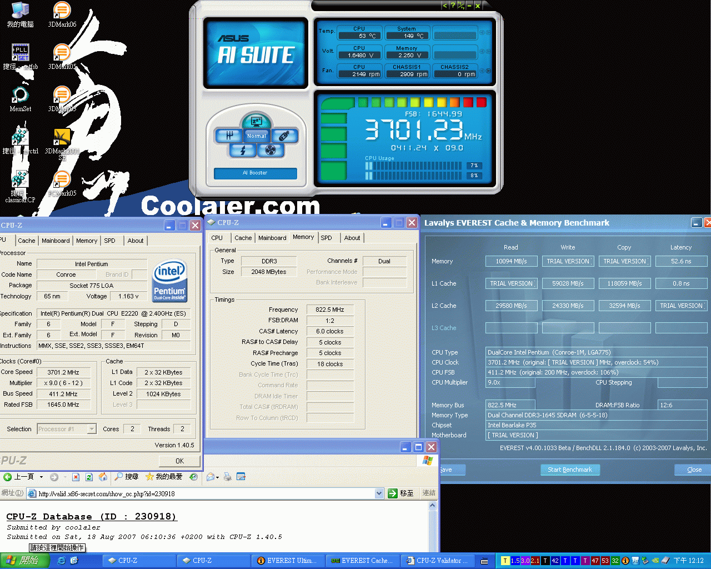The height and width of the screenshot is (569, 711).
Task: Click the EVEREST tray info icon
Action: coord(625,561)
